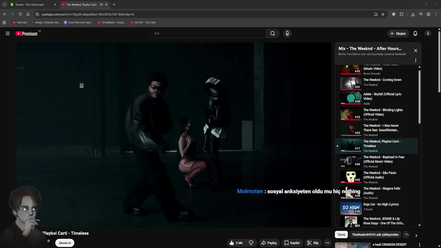This screenshot has height=248, width=441.
Task: Click the Kaydet save button
Action: [x=292, y=243]
